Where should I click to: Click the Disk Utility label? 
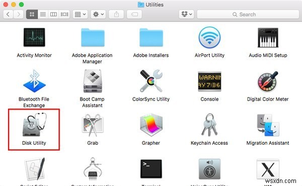coord(34,143)
